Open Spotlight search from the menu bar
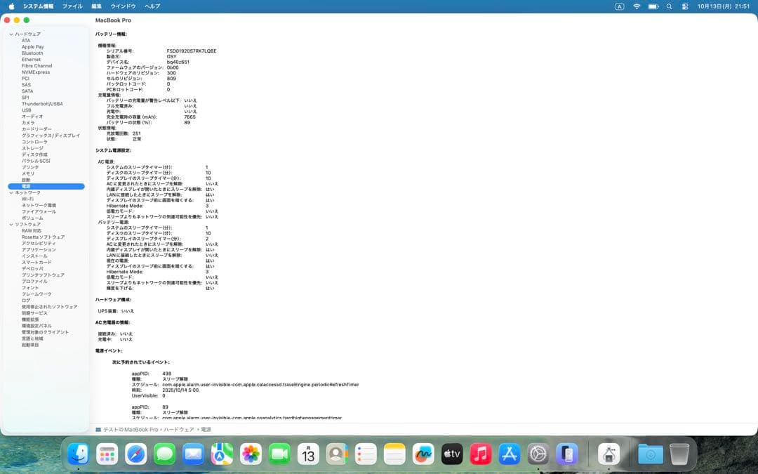The height and width of the screenshot is (474, 758). pyautogui.click(x=668, y=6)
